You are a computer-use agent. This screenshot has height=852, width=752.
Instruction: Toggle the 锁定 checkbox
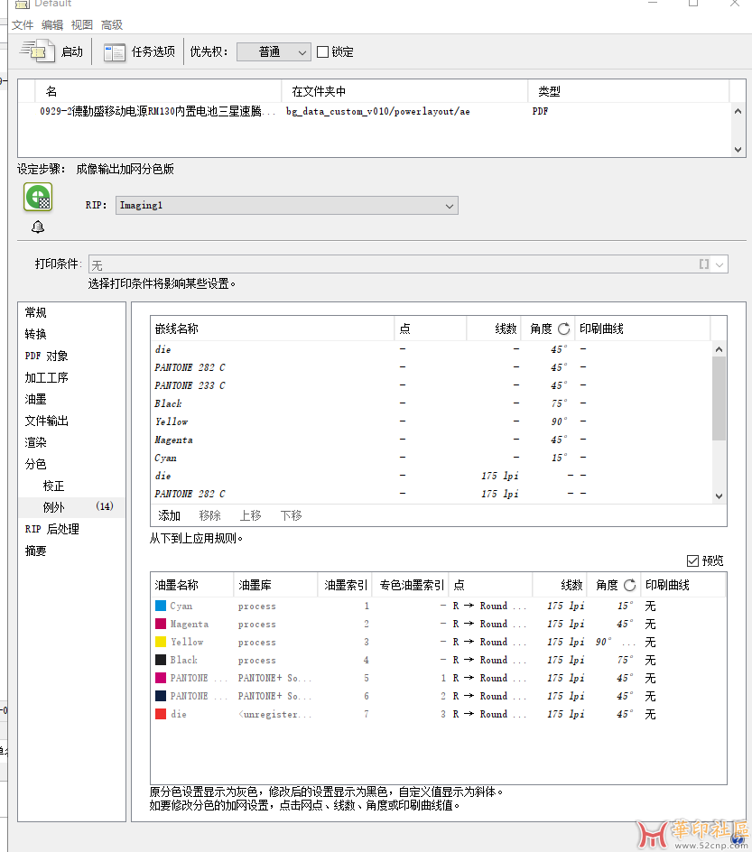[323, 52]
